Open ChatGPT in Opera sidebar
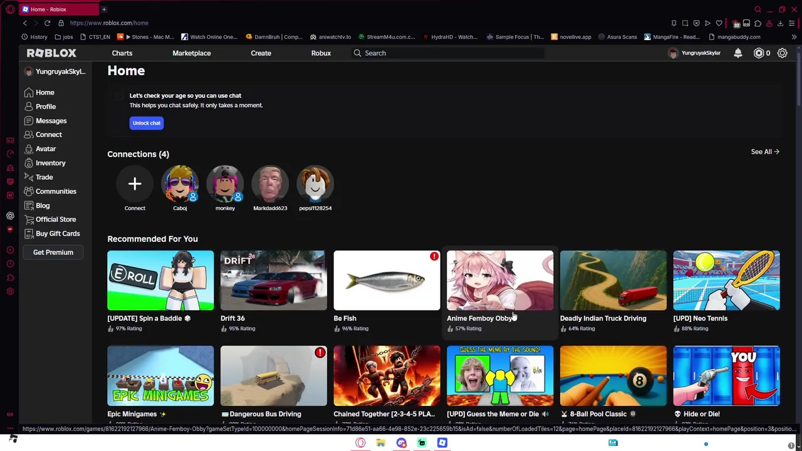 (10, 215)
